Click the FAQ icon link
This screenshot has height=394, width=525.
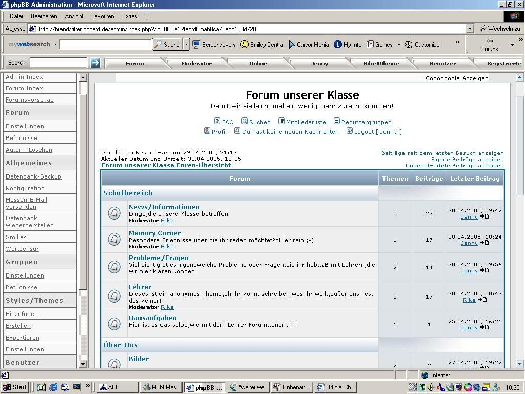pos(217,121)
